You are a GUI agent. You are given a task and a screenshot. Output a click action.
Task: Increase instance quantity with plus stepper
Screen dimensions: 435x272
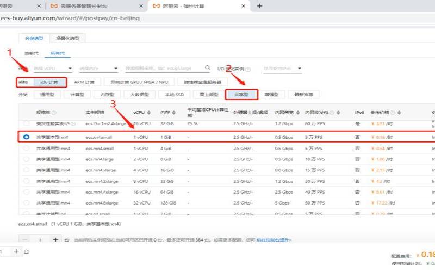pyautogui.click(x=55, y=239)
